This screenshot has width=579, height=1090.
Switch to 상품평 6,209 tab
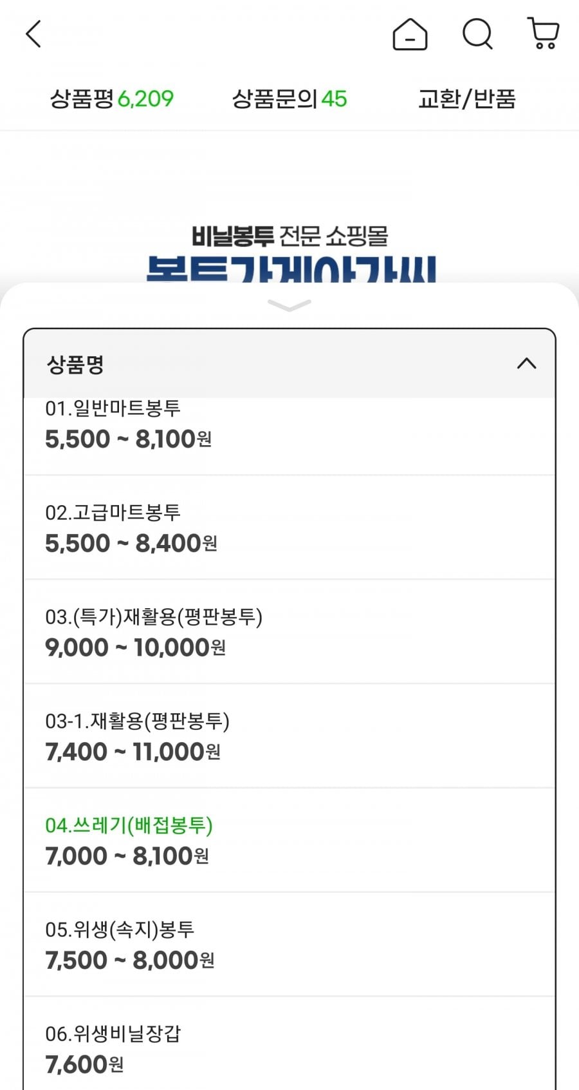point(112,99)
